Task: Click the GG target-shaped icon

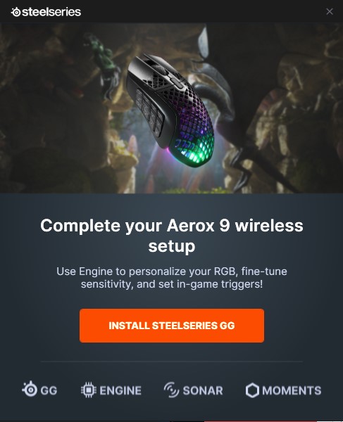Action: [30, 389]
